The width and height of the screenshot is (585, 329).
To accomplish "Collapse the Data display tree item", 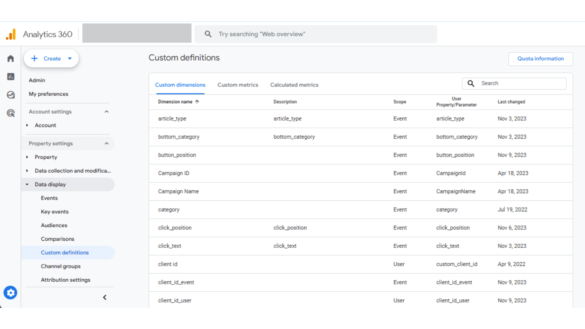I will pyautogui.click(x=27, y=185).
